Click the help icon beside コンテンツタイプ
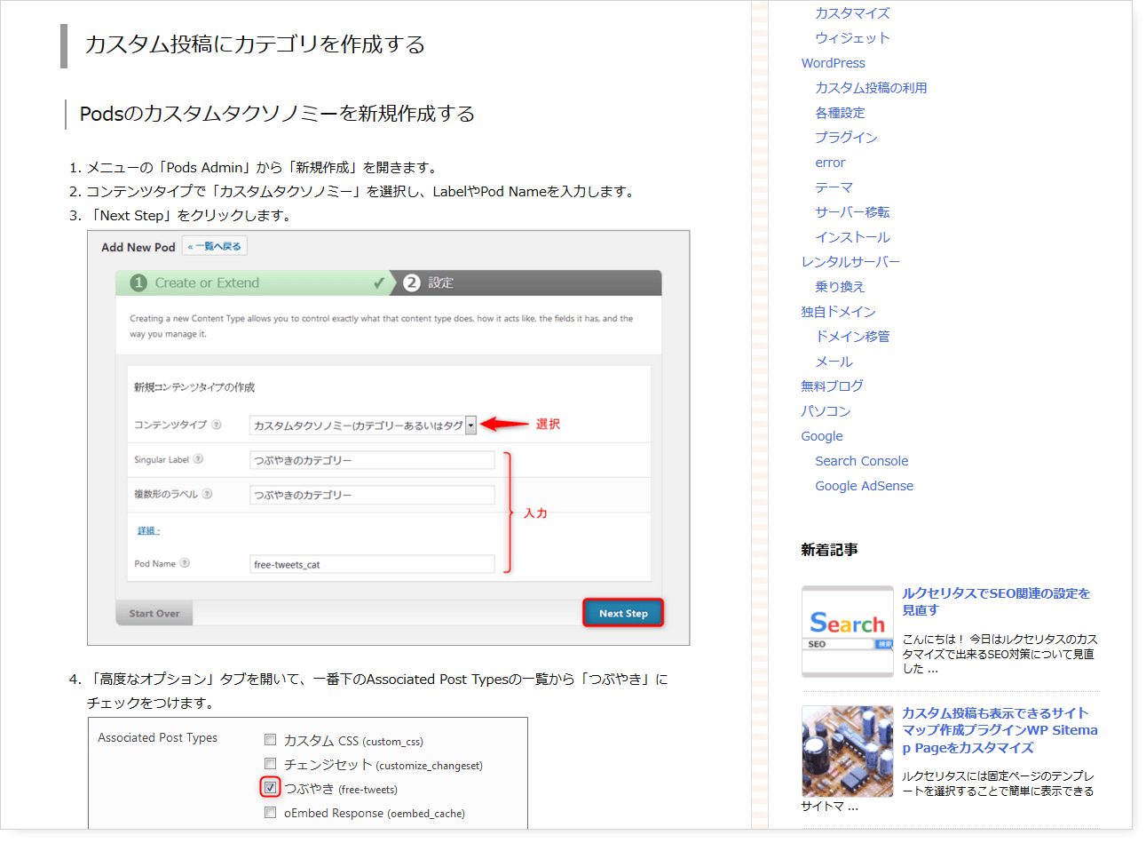This screenshot has height=843, width=1146. click(x=217, y=425)
